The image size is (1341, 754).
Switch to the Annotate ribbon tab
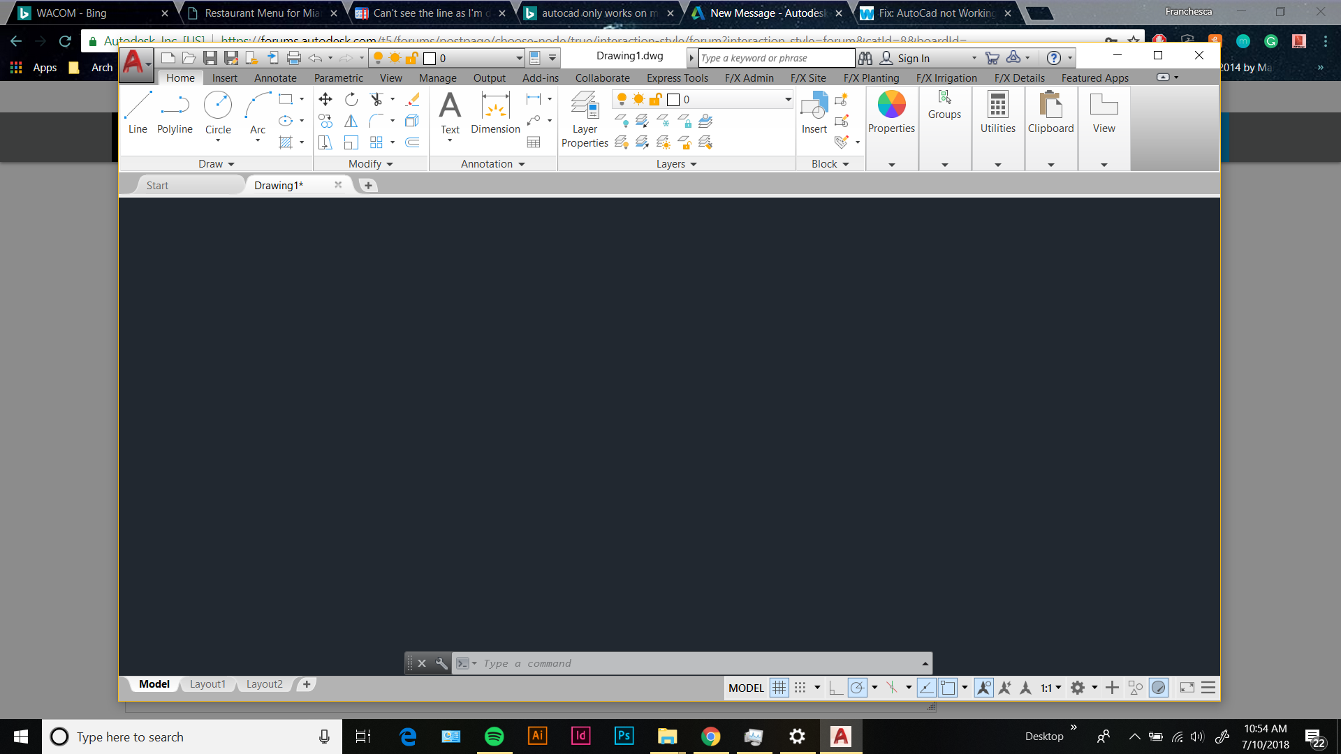(x=275, y=78)
